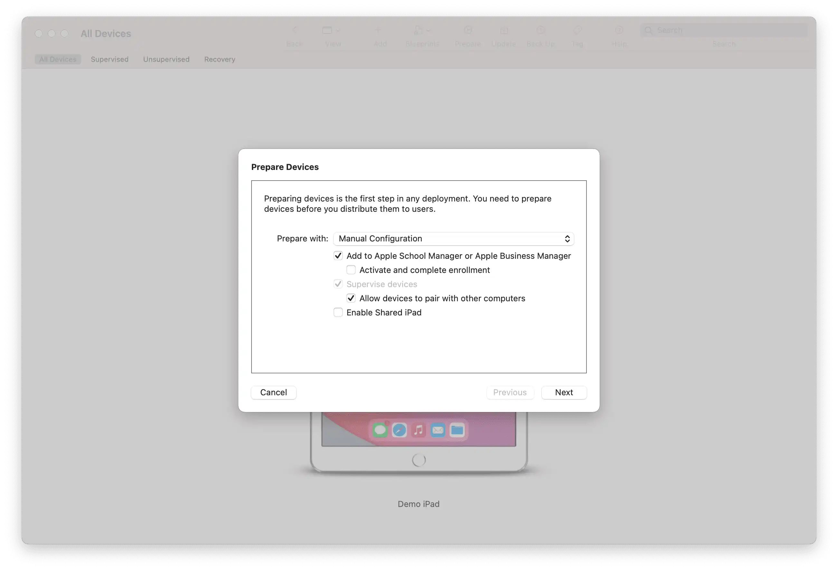Uncheck Add to Apple School Manager option
838x571 pixels.
click(338, 256)
